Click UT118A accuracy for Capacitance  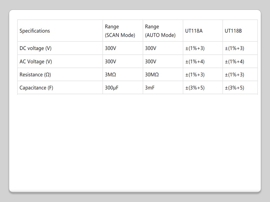[x=195, y=88]
